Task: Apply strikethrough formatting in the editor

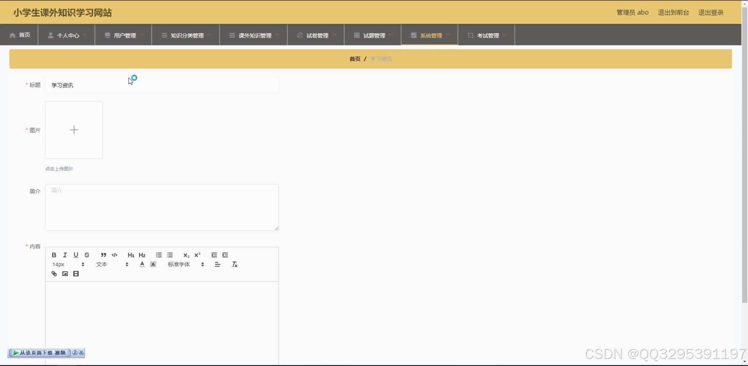Action: point(87,255)
